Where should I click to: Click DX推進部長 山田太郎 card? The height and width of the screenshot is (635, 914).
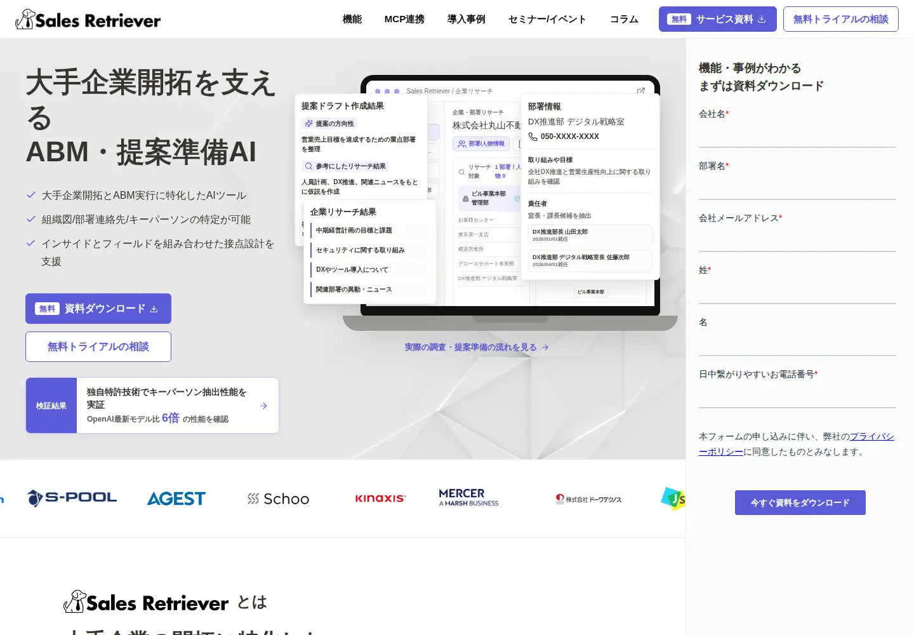pyautogui.click(x=590, y=236)
